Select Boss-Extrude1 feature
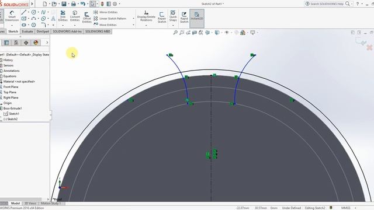Image resolution: width=374 pixels, height=210 pixels. pyautogui.click(x=12, y=108)
